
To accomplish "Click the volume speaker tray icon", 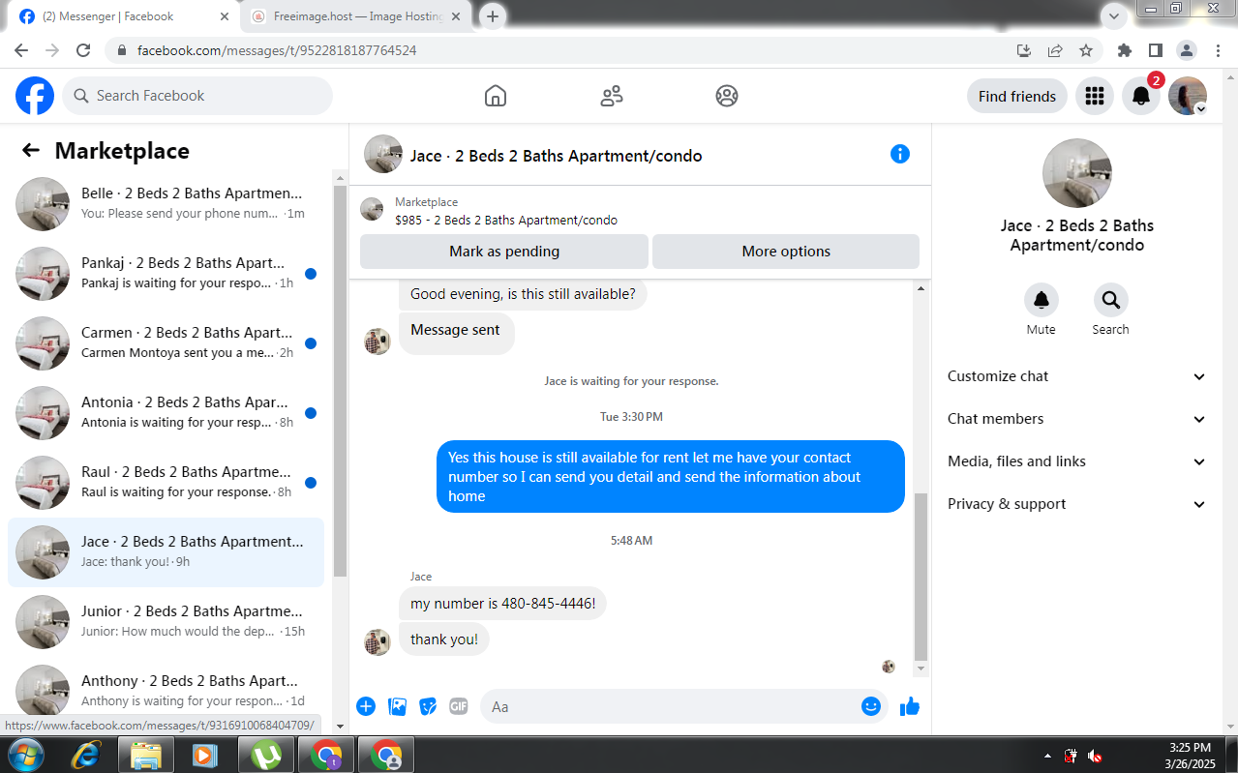I will pos(1095,756).
